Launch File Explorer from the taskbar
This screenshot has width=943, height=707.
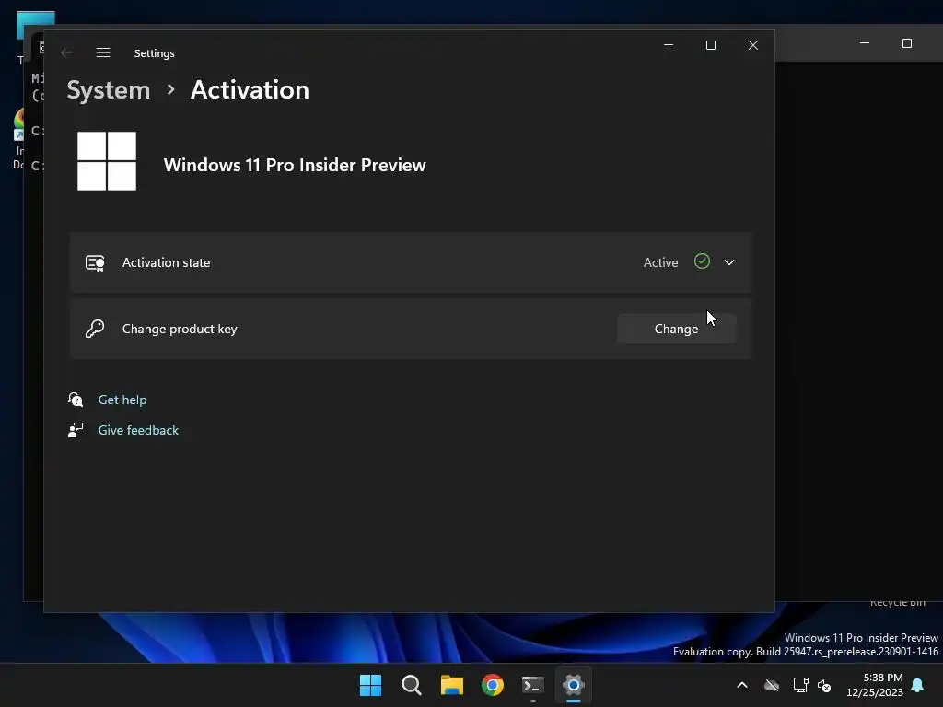tap(451, 685)
